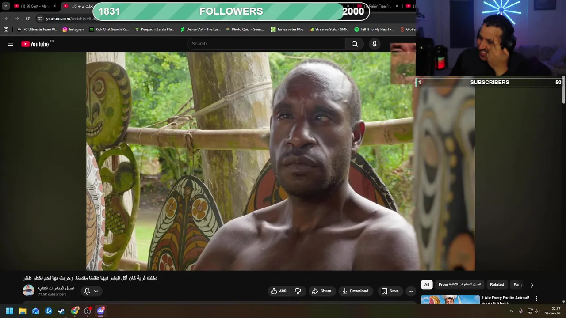566x318 pixels.
Task: Open the channel avatar picture
Action: (x=28, y=291)
